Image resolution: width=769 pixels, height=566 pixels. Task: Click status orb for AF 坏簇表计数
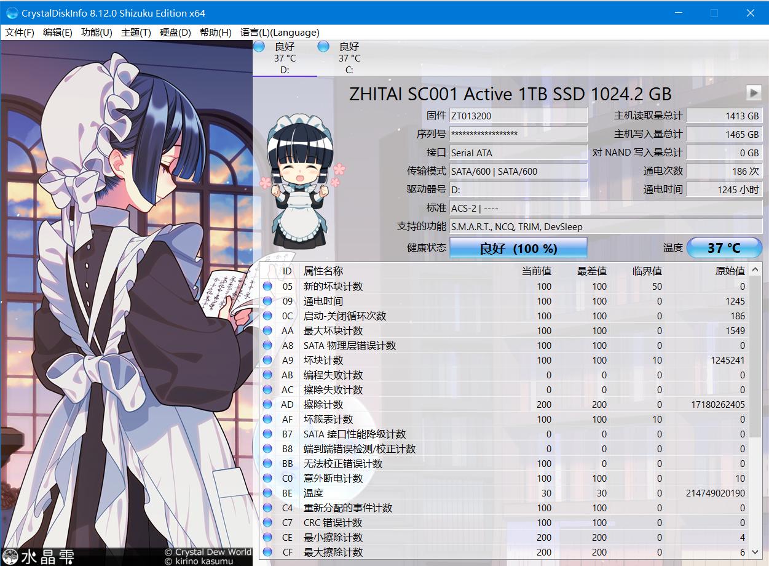267,419
